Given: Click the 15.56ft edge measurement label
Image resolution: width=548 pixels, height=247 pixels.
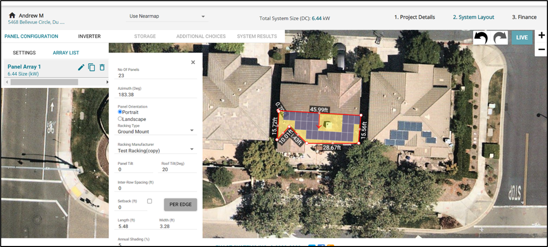Looking at the screenshot, I should tap(364, 130).
